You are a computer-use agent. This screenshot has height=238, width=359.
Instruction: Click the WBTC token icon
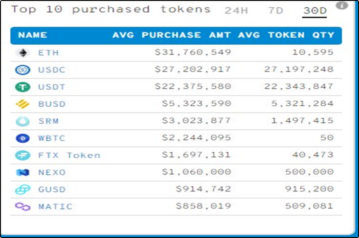click(x=22, y=138)
